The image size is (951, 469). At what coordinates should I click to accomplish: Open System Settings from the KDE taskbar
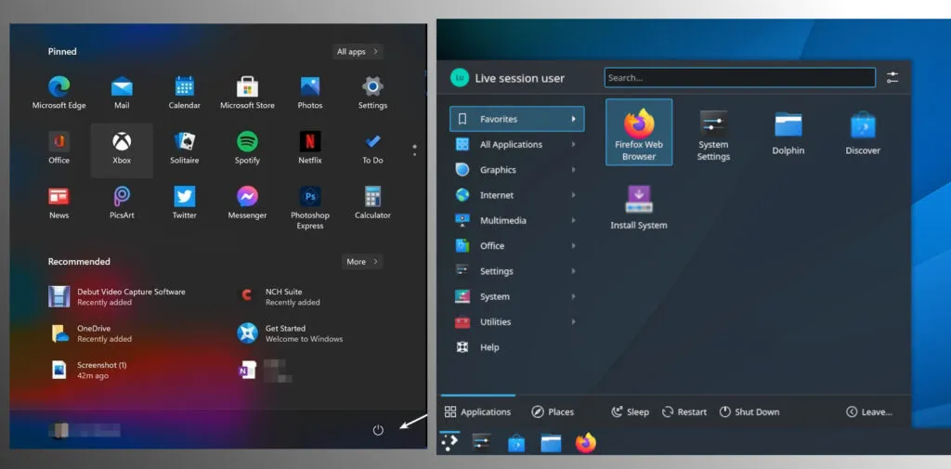pyautogui.click(x=482, y=443)
